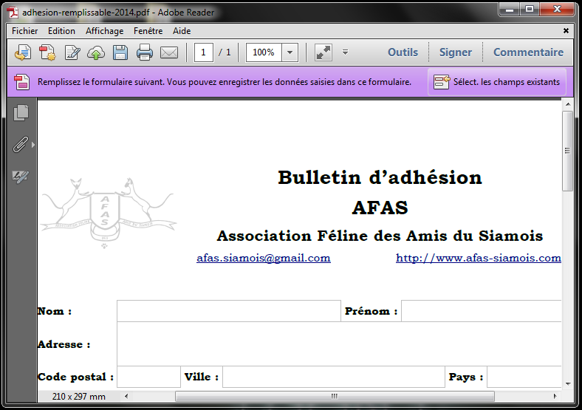Click the Prénom text field
The image size is (582, 410).
coord(482,311)
